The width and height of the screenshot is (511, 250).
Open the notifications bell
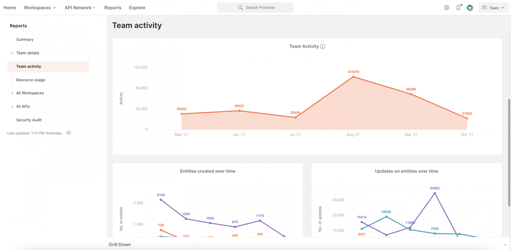point(458,8)
